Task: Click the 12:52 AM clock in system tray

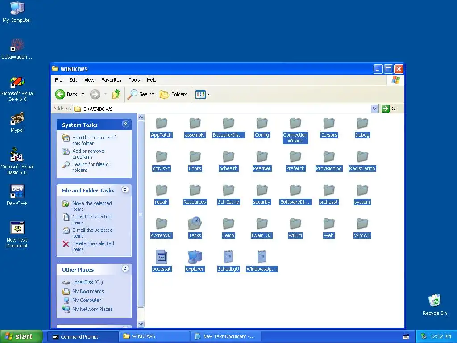Action: click(440, 337)
